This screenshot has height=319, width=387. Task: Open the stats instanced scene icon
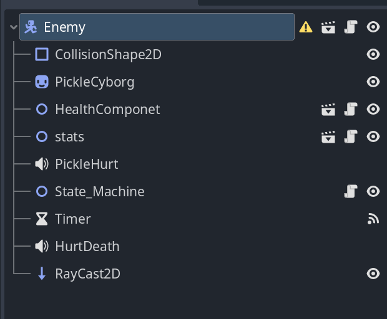tap(328, 136)
